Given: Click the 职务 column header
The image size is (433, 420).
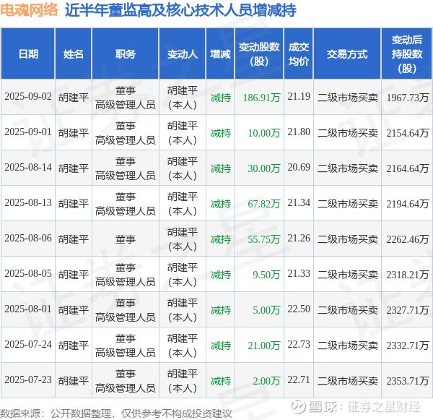Looking at the screenshot, I should coord(126,54).
